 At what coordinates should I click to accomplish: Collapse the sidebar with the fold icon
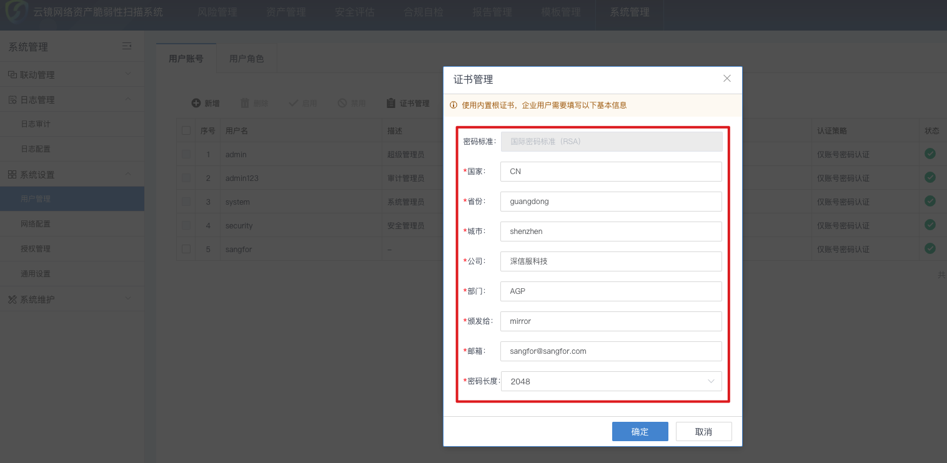[127, 46]
